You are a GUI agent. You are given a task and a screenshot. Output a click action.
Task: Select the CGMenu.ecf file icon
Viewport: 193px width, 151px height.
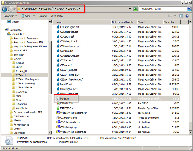coord(58,51)
